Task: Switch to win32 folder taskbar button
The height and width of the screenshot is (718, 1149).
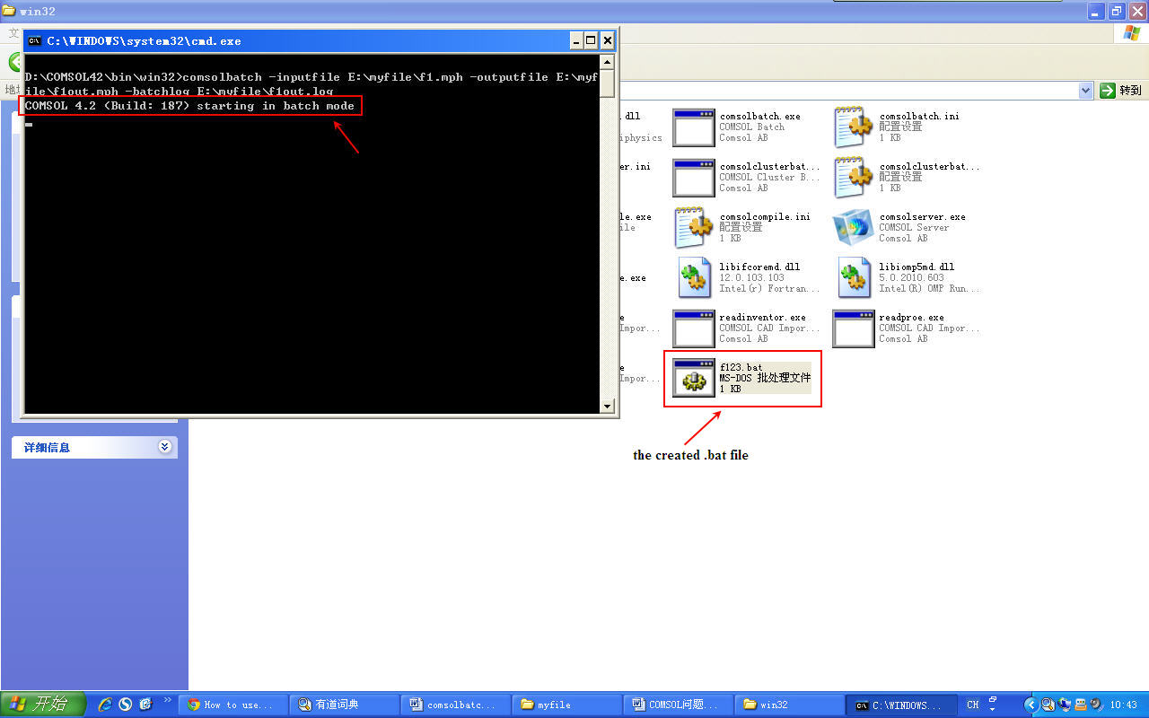Action: click(790, 705)
